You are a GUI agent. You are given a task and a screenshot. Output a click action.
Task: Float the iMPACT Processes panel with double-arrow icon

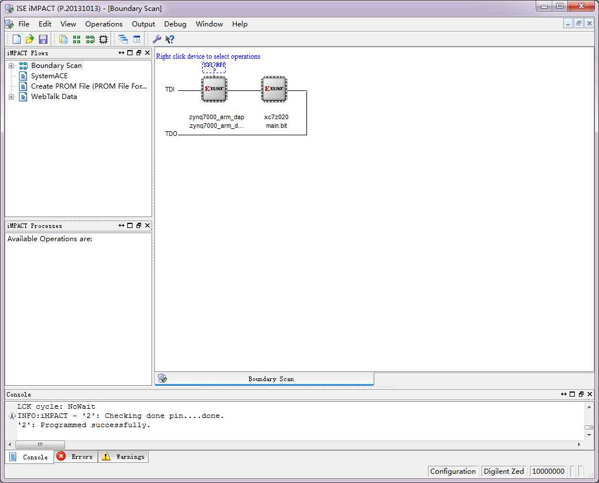122,225
